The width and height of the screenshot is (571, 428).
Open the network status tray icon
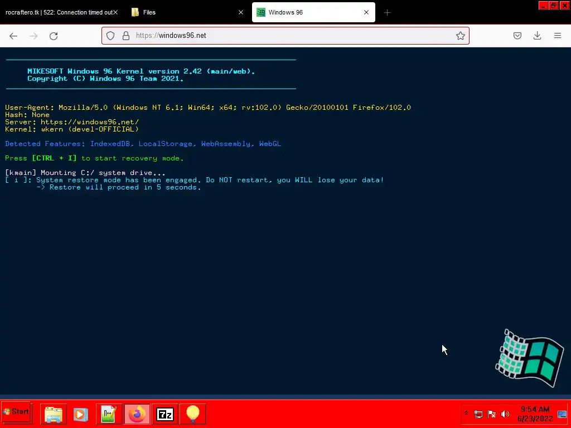click(478, 414)
